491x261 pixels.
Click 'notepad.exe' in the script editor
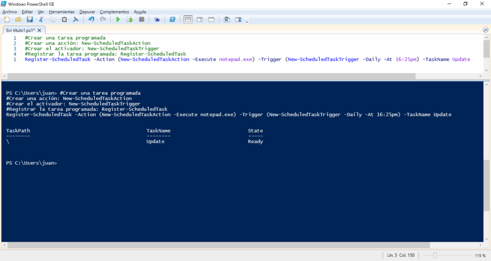[x=235, y=59]
